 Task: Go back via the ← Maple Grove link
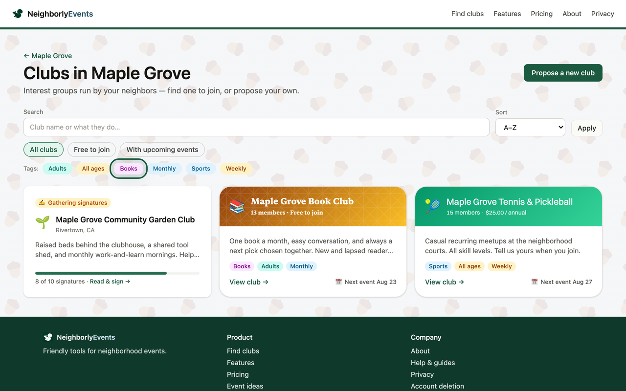click(47, 56)
